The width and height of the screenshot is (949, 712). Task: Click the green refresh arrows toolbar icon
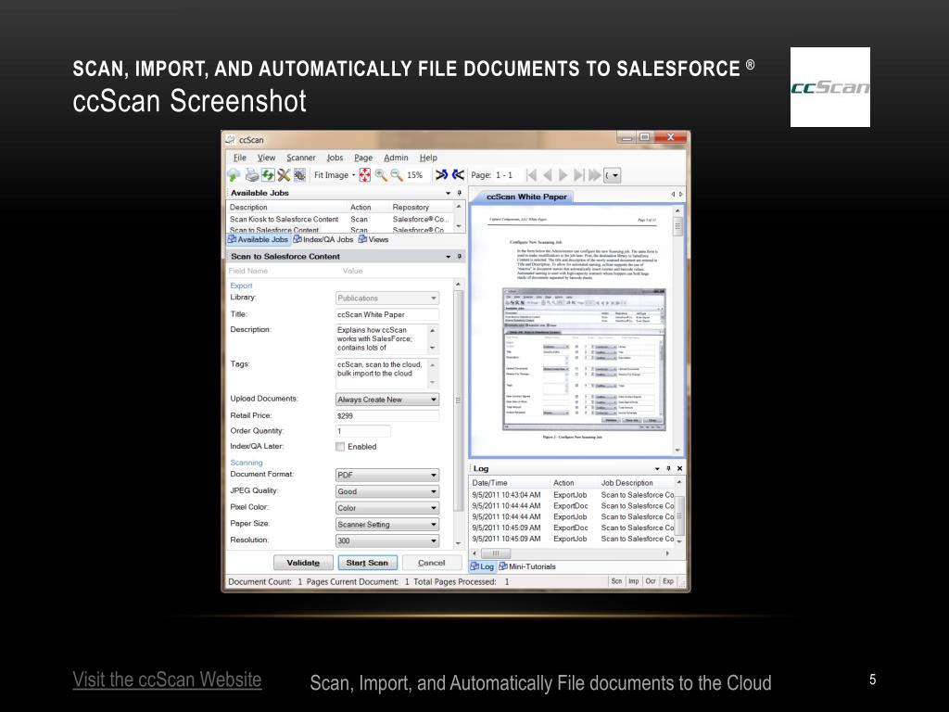[x=268, y=175]
